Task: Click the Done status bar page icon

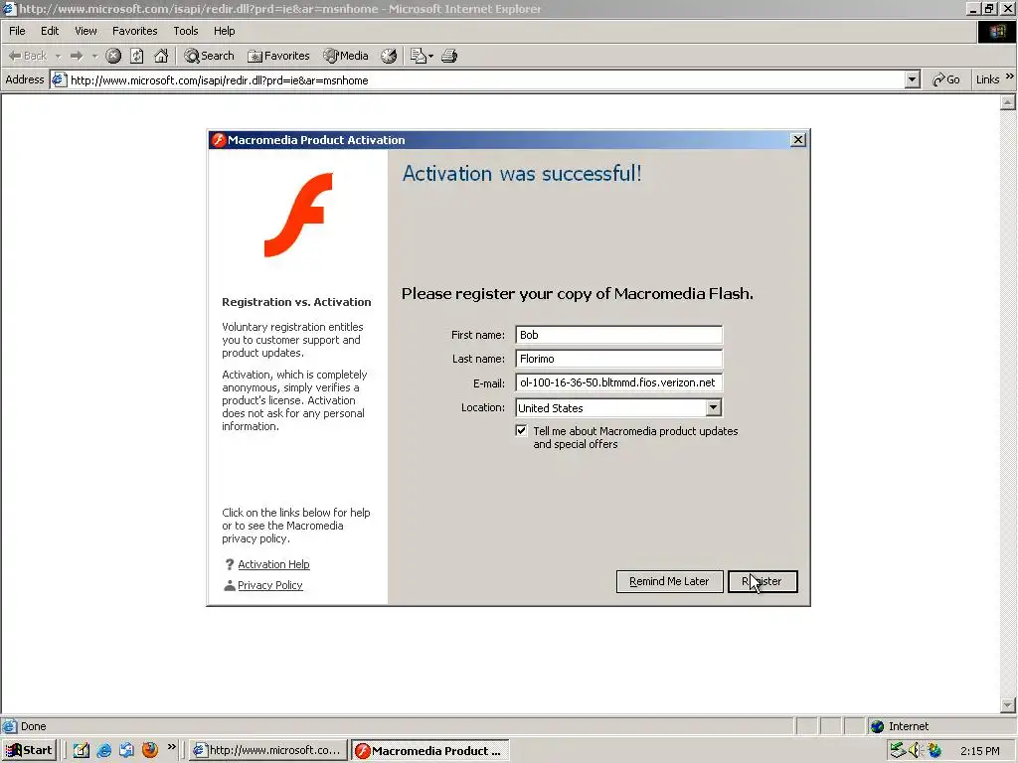Action: coord(9,726)
